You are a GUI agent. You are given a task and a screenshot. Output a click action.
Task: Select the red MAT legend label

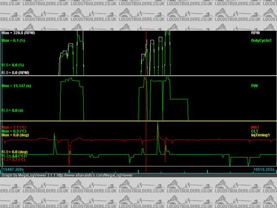pos(255,127)
